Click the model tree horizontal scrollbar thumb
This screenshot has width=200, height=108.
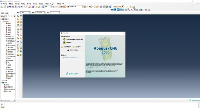tap(6, 101)
